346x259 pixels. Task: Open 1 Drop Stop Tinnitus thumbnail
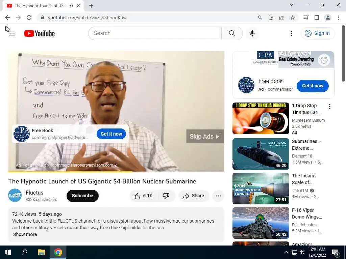tap(261, 118)
